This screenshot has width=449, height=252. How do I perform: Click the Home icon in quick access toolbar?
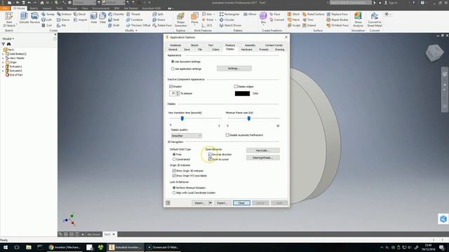click(x=42, y=3)
